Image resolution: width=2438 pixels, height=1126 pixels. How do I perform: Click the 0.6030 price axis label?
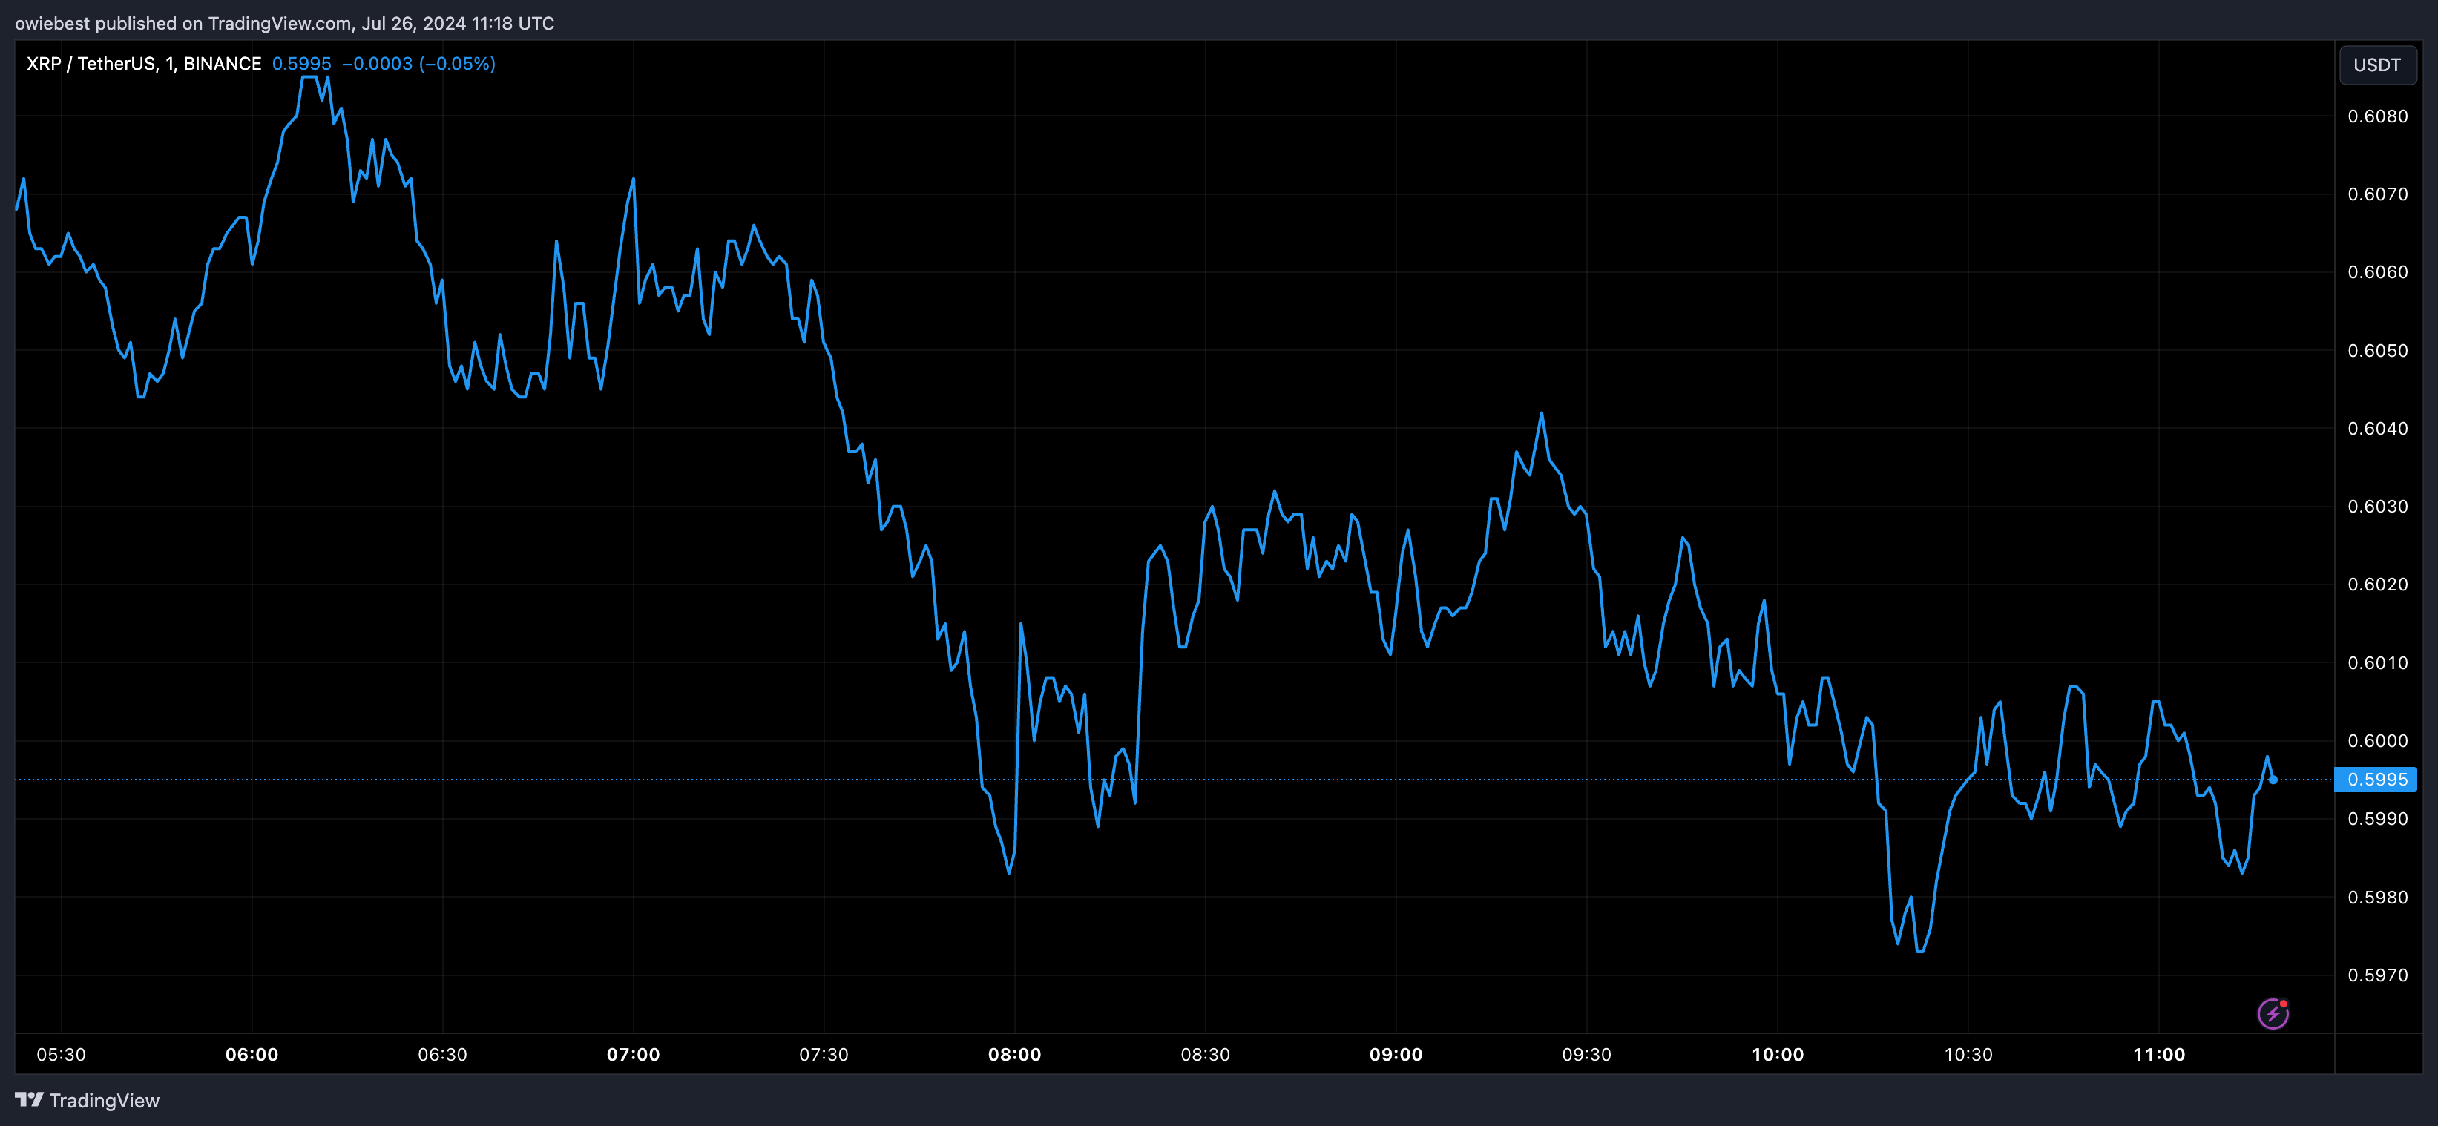2377,506
